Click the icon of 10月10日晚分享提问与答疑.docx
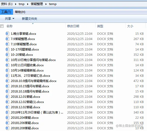The height and width of the screenshot is (131, 147). pyautogui.click(x=8, y=60)
